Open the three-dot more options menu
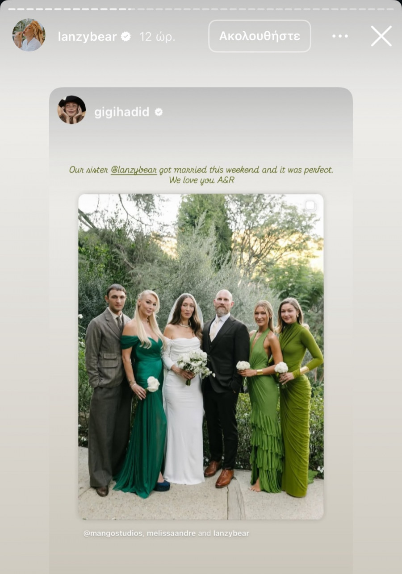This screenshot has width=402, height=574. coord(340,36)
